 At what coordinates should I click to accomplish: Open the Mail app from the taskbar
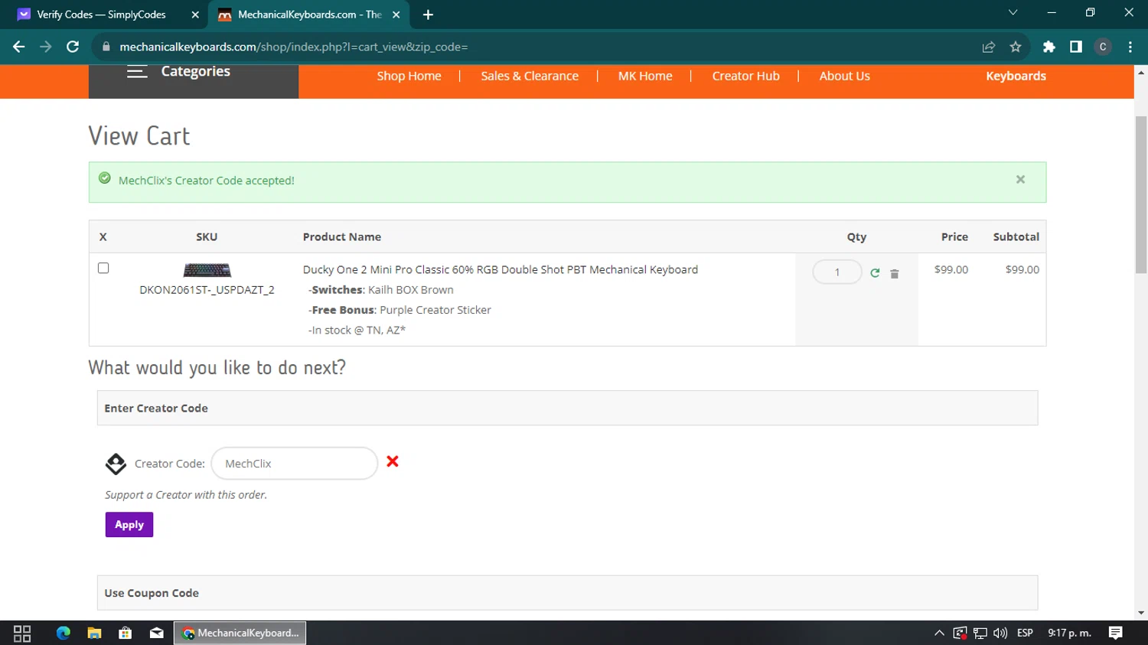(157, 633)
